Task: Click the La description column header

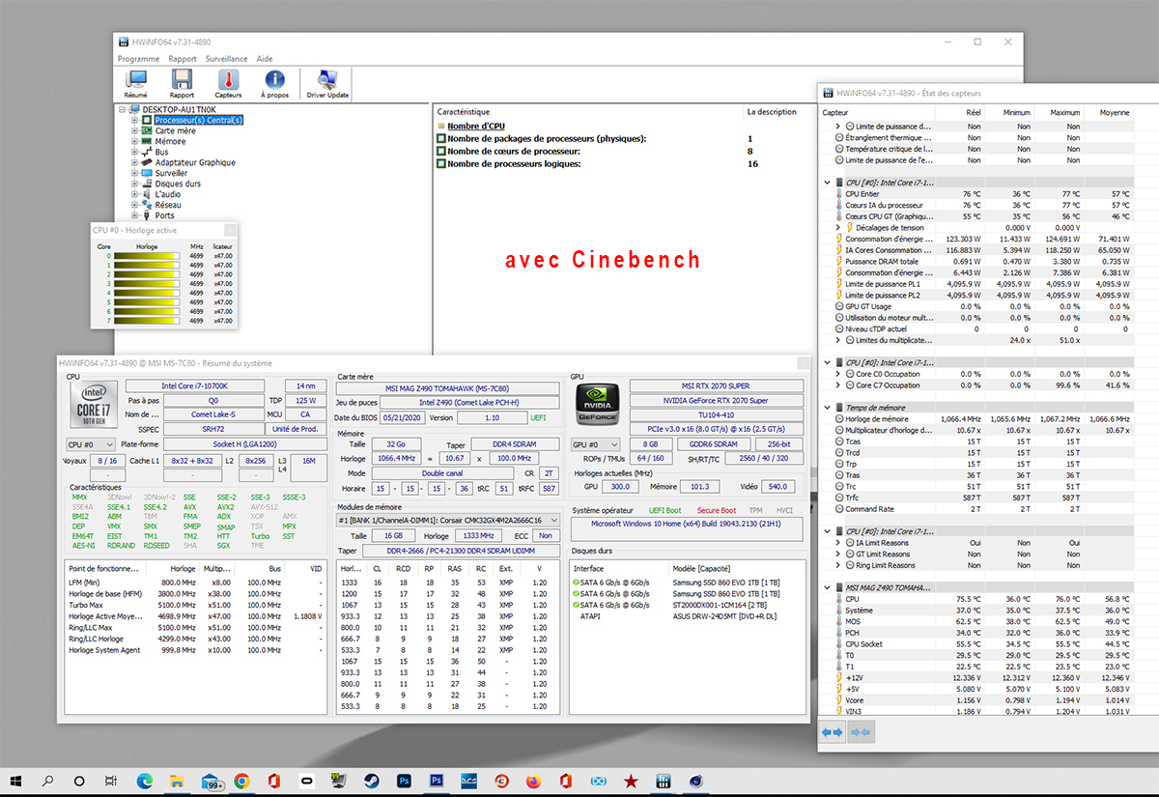Action: coord(772,112)
